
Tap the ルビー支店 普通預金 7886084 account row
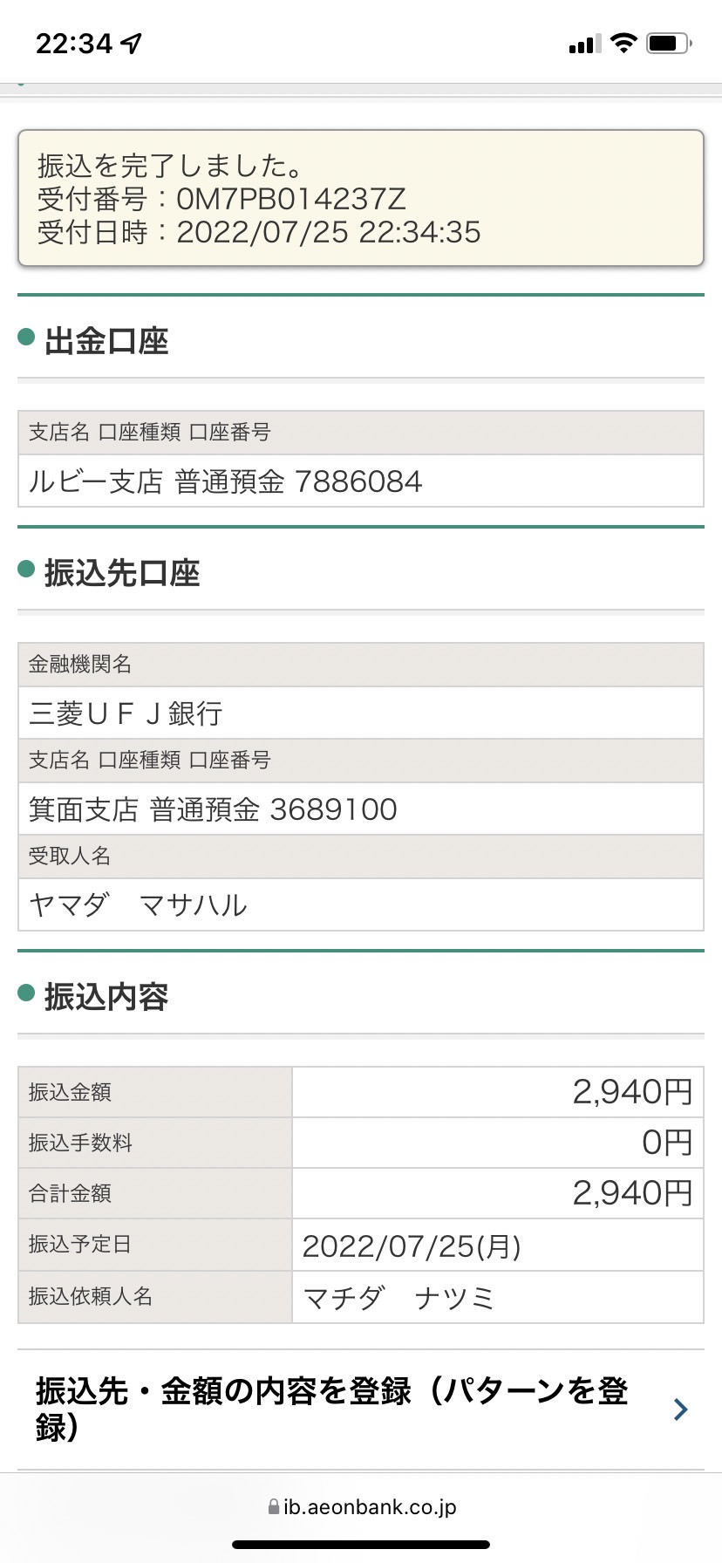click(361, 481)
